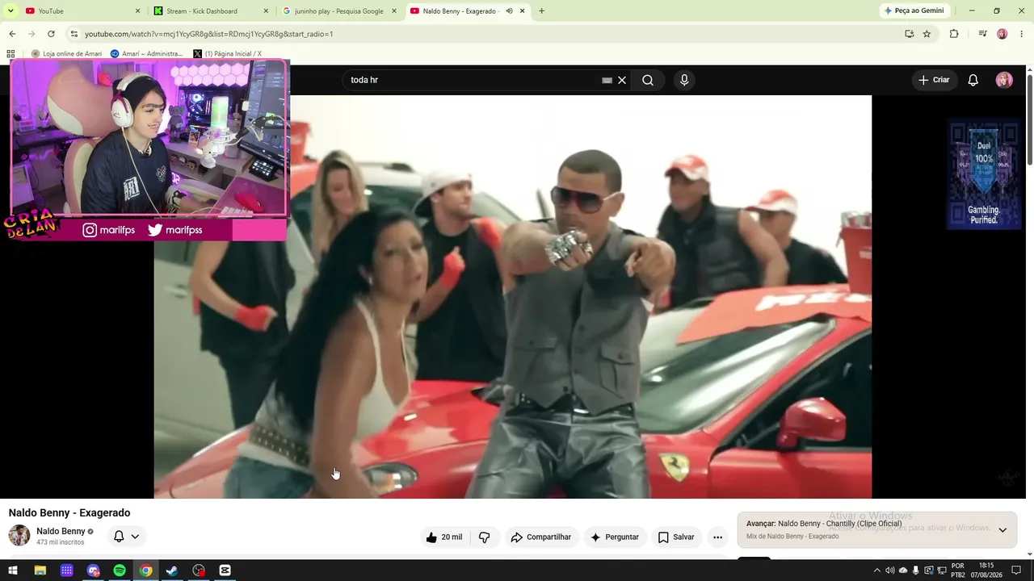Mute the Naldo Benny tab audio icon
This screenshot has width=1034, height=581.
click(509, 11)
